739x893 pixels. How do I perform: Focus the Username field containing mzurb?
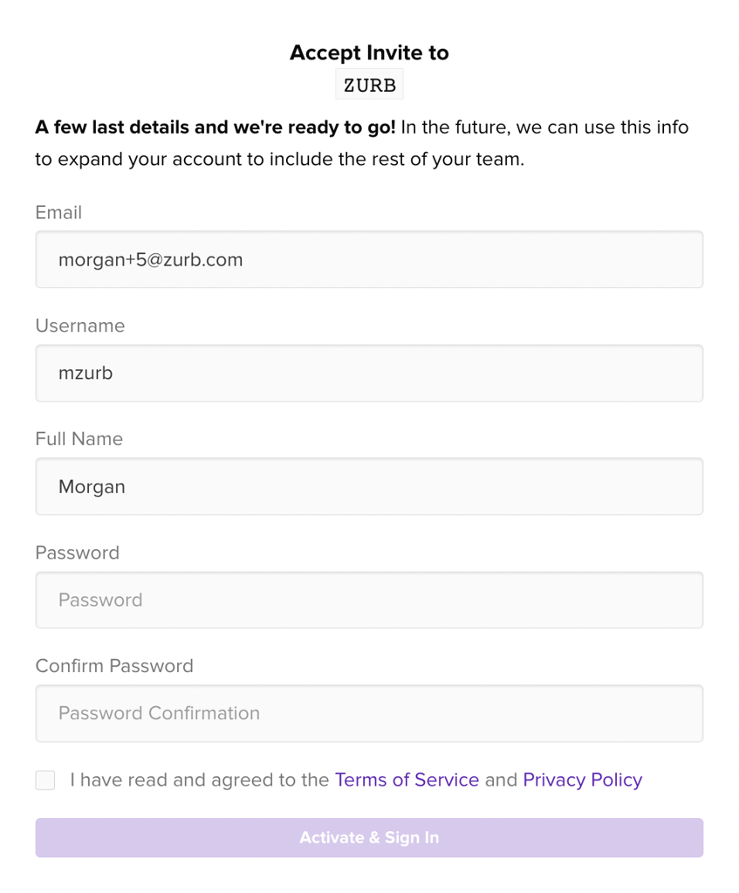tap(369, 373)
